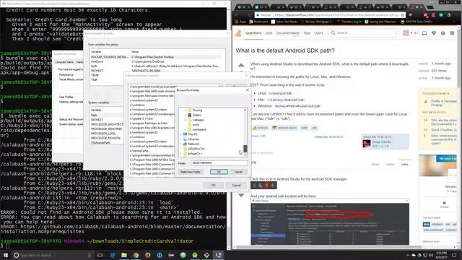The image size is (462, 260).
Task: Open the Jorge Galvão user profile link
Action: 382,142
